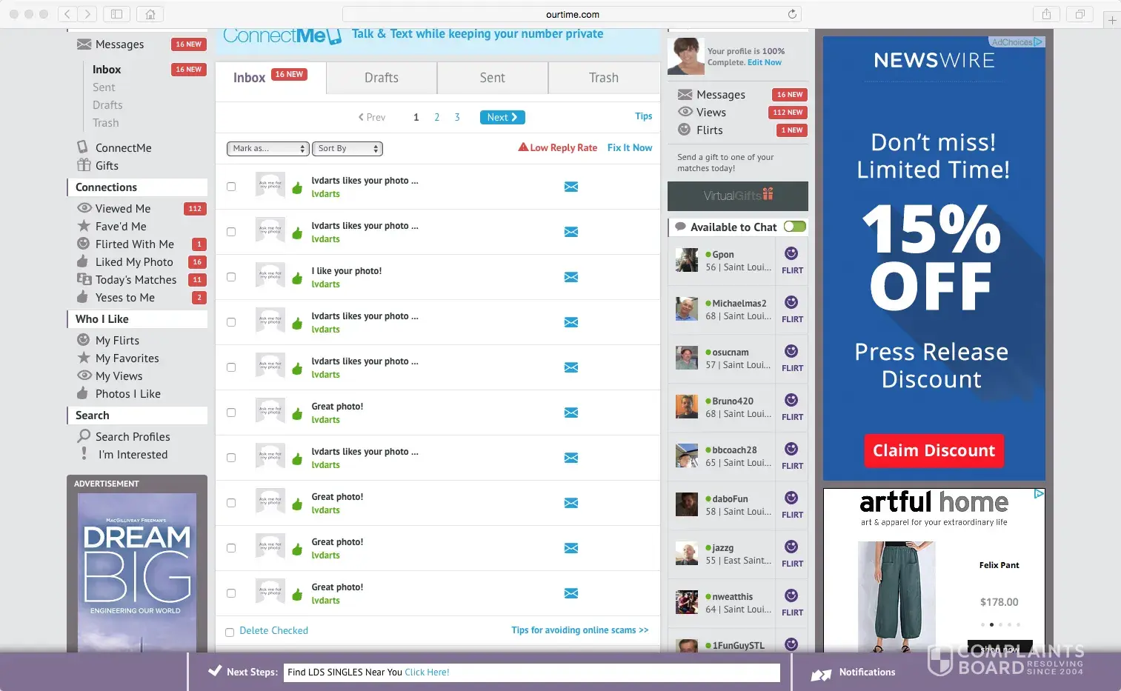Toggle the Available to Chat switch

click(795, 227)
